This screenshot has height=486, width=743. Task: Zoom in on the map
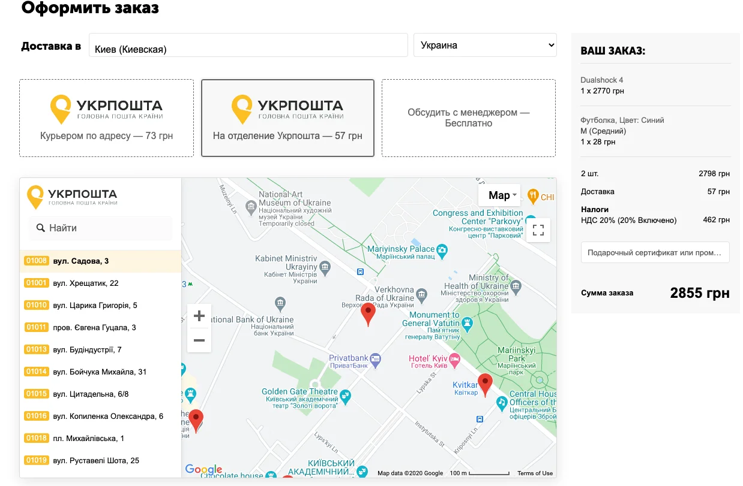pos(199,316)
